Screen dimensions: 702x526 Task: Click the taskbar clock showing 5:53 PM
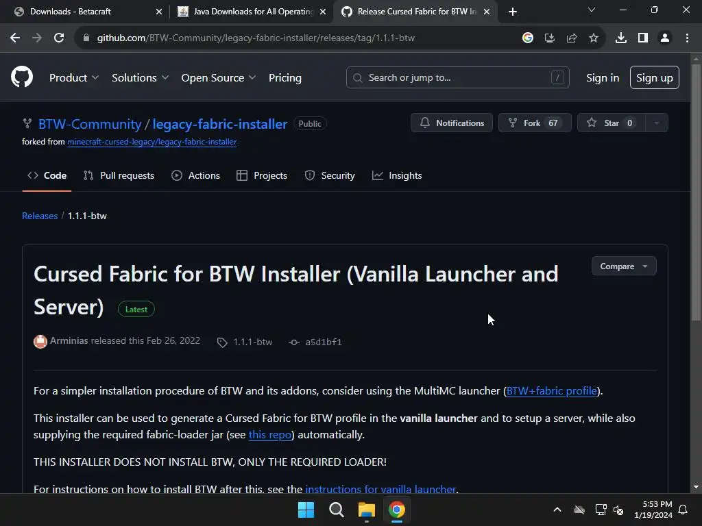click(653, 510)
